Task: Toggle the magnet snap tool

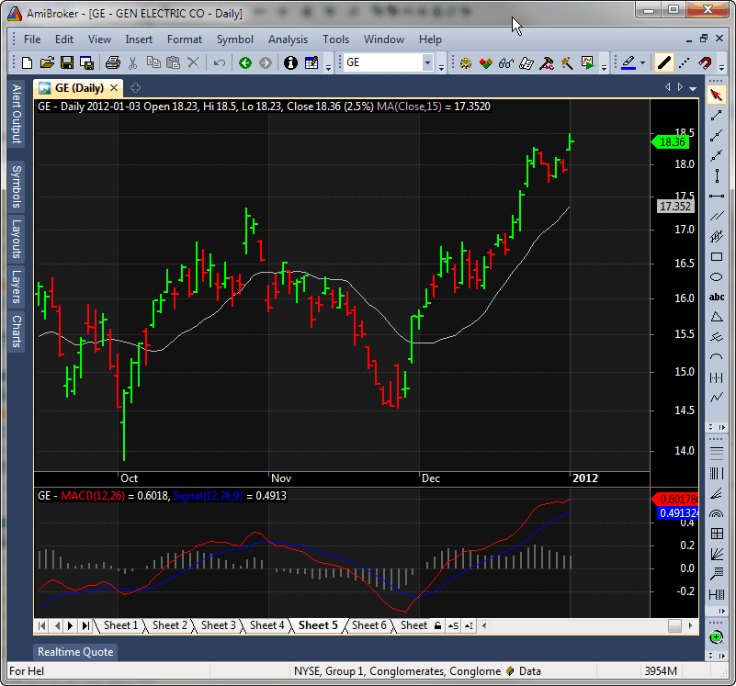Action: pyautogui.click(x=706, y=62)
